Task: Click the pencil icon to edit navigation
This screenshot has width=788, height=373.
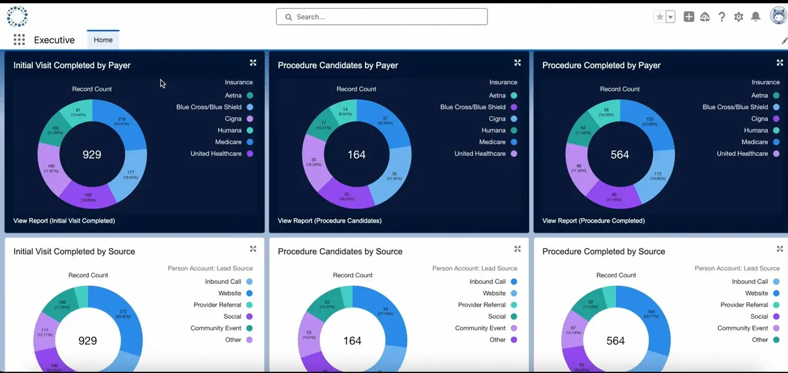Action: (x=784, y=41)
